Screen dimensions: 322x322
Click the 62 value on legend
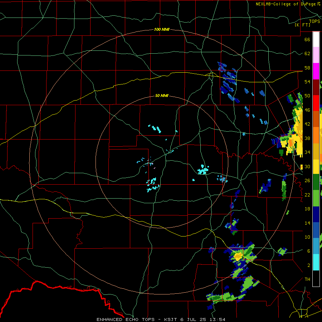(x=307, y=54)
